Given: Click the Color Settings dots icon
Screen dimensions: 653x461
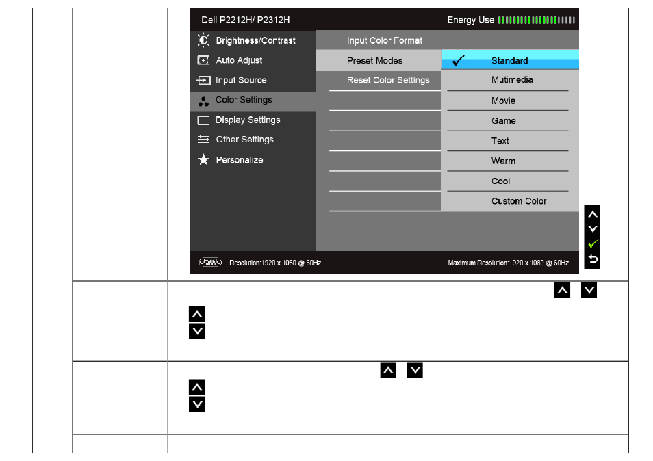Looking at the screenshot, I should pos(203,101).
